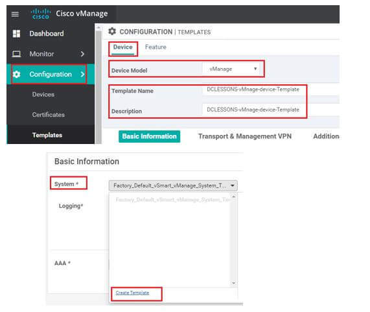
Task: Expand the Monitor submenu chevron
Action: click(82, 54)
